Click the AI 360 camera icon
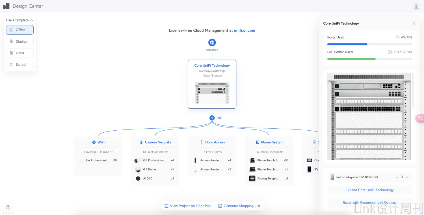Viewport: 424px width, 215px height. (138, 179)
